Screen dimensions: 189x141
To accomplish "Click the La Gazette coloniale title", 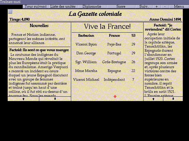I will click(x=95, y=14).
